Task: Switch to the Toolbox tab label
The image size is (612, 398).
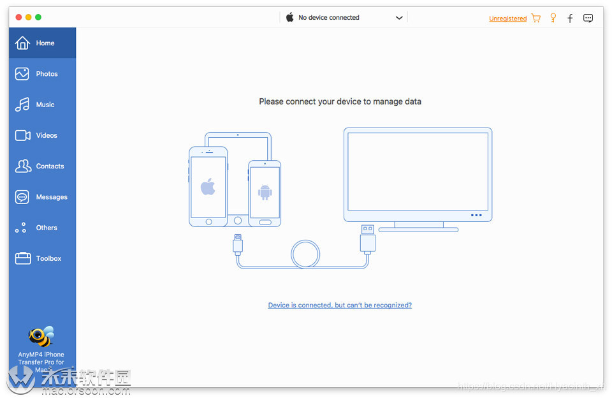Action: (x=48, y=258)
